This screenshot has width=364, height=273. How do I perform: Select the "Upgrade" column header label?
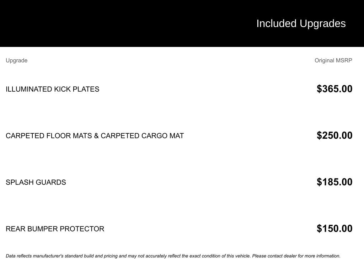[x=16, y=60]
